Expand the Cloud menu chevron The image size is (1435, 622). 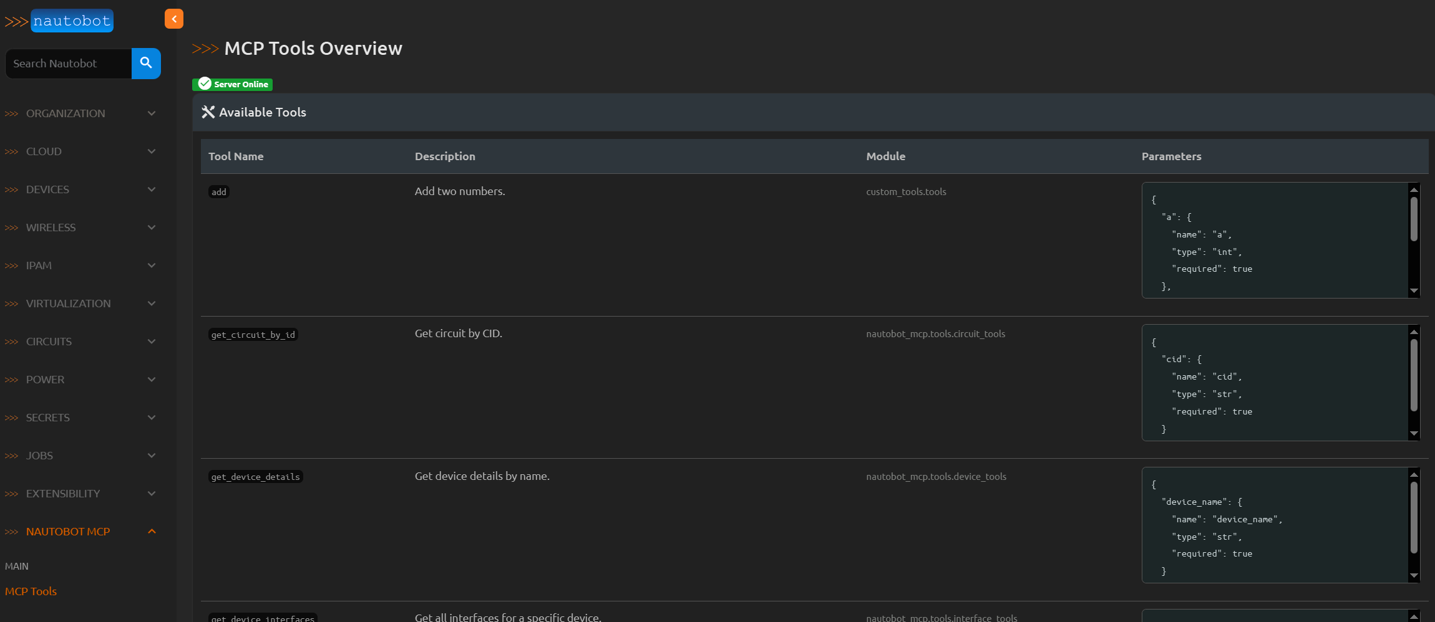pyautogui.click(x=152, y=151)
